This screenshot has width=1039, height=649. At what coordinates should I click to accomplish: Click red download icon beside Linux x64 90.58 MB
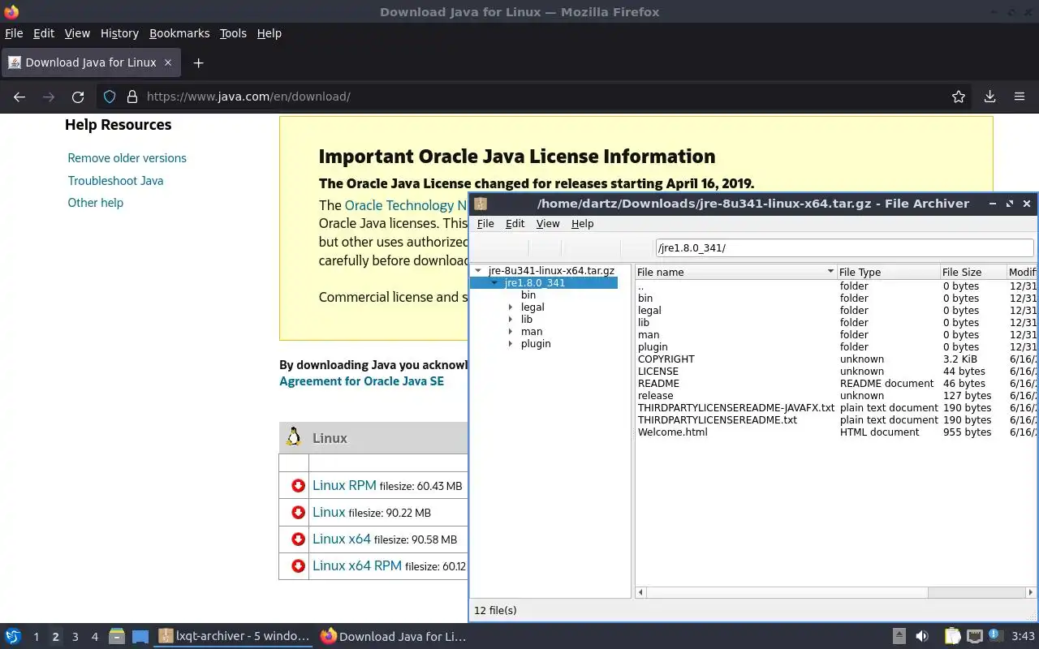click(x=298, y=539)
